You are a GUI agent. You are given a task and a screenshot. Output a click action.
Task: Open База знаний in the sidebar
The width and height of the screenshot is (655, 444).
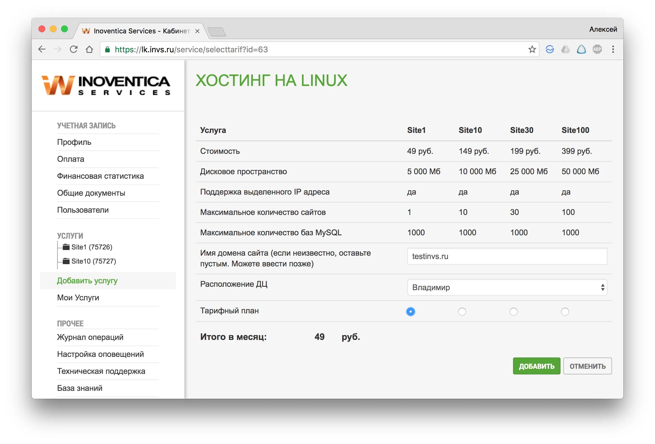[x=80, y=388]
